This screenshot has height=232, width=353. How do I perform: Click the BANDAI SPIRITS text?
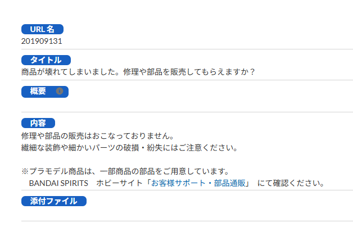tap(58, 183)
